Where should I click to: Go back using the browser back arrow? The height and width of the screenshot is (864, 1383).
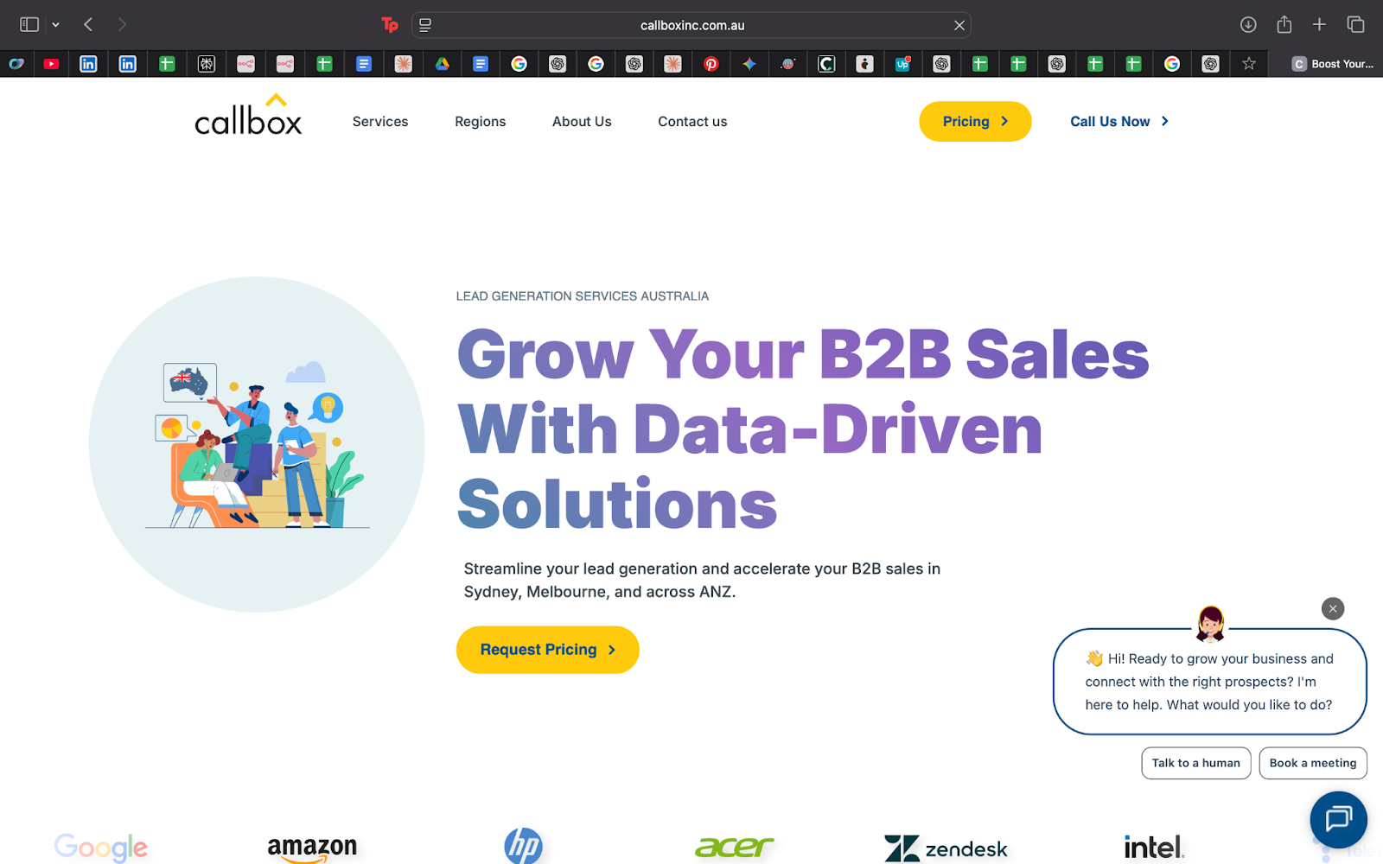tap(88, 25)
